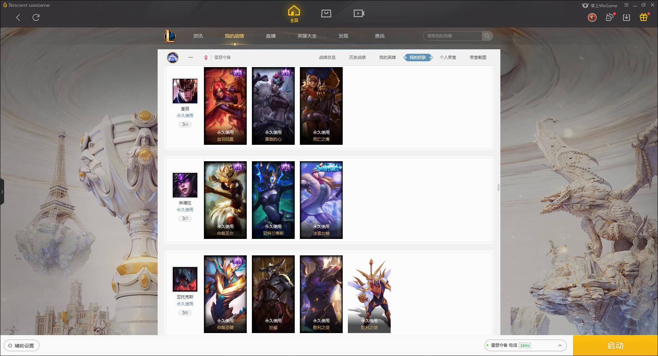Screen dimensions: 658x356
Task: Open the 狂鲨 skin card
Action: (x=273, y=294)
